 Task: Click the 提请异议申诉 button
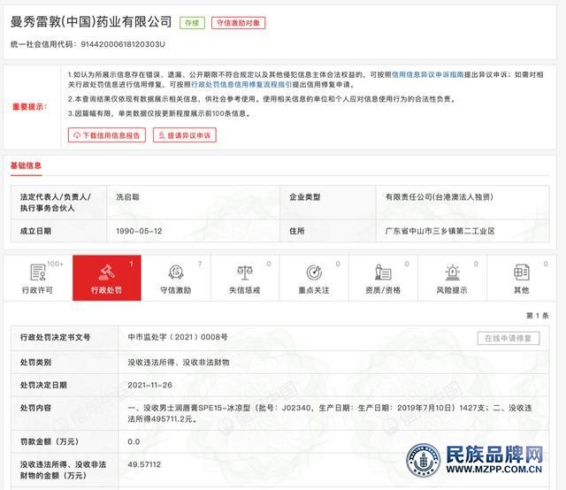(182, 135)
